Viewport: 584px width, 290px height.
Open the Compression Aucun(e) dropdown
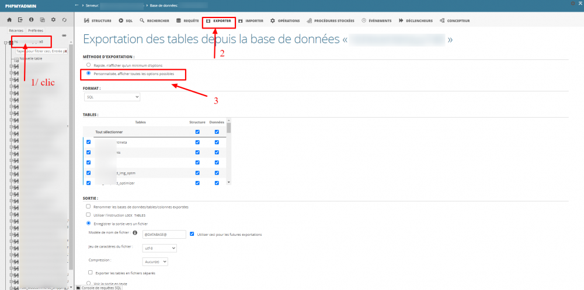(x=155, y=261)
